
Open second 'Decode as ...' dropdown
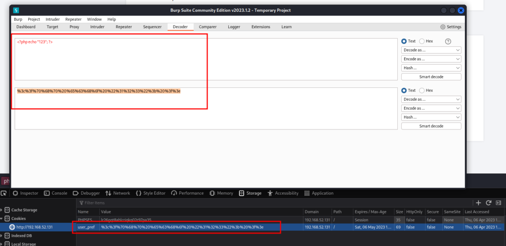[431, 99]
